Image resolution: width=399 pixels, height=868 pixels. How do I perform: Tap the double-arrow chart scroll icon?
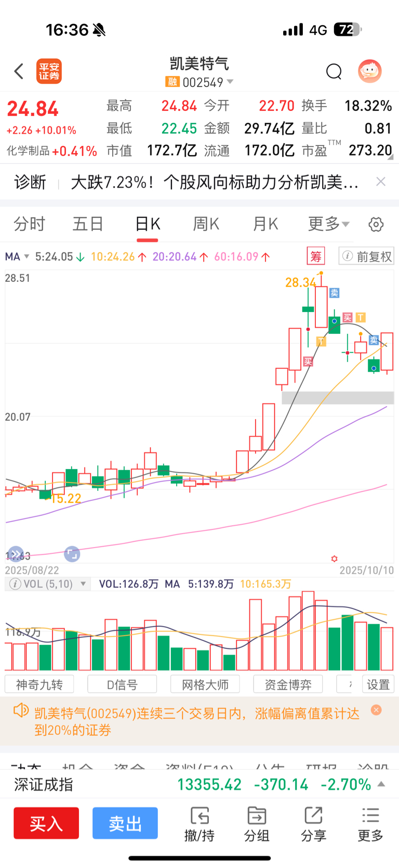pos(16,554)
